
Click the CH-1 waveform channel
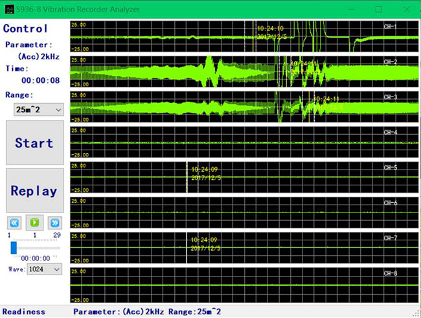click(162, 37)
